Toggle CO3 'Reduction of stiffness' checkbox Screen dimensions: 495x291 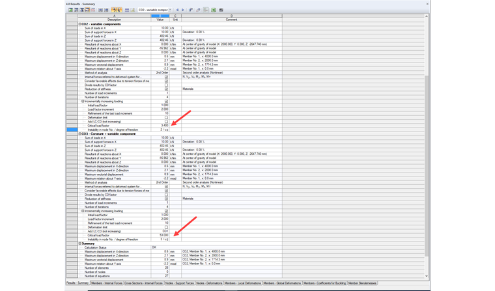point(166,199)
